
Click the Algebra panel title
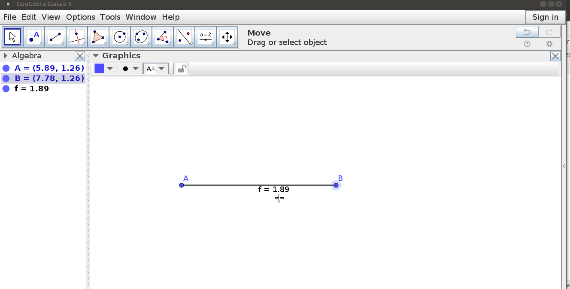27,56
